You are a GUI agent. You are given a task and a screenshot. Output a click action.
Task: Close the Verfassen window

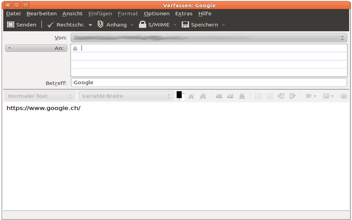8,5
